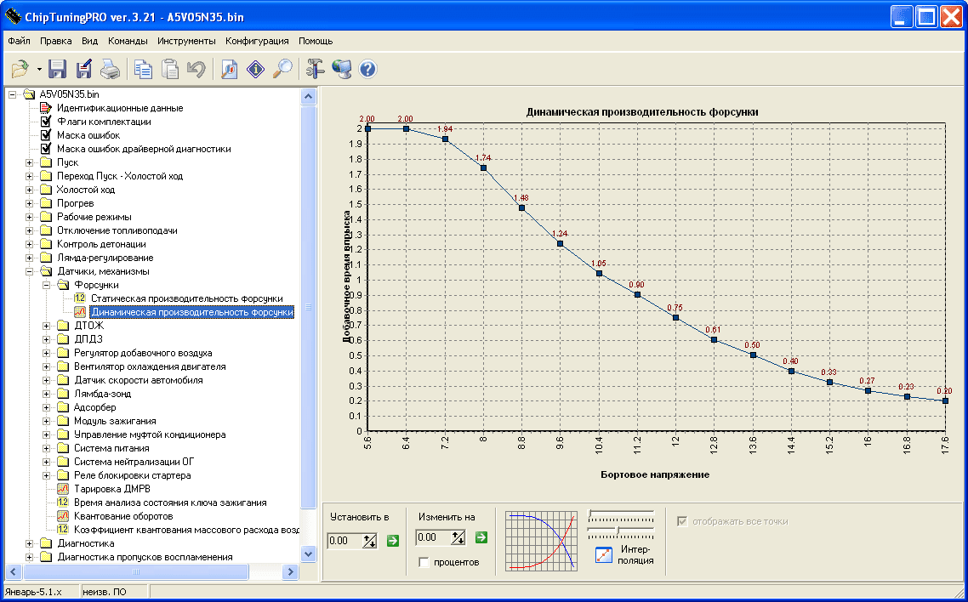Click the Изменить на value field

[x=433, y=537]
